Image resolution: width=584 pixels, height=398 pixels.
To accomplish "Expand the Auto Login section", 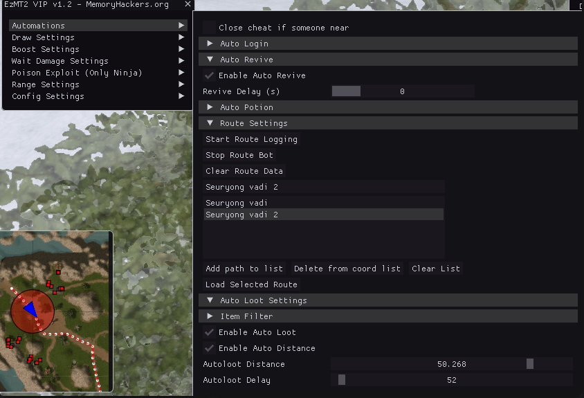I will pyautogui.click(x=388, y=44).
